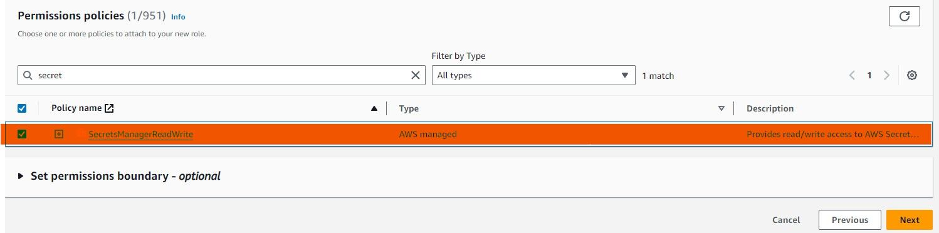The height and width of the screenshot is (233, 939).
Task: Toggle the select-all policies checkbox
Action: pos(22,108)
